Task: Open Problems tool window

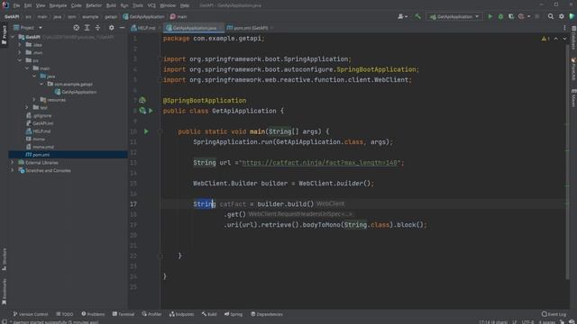Action: point(93,314)
